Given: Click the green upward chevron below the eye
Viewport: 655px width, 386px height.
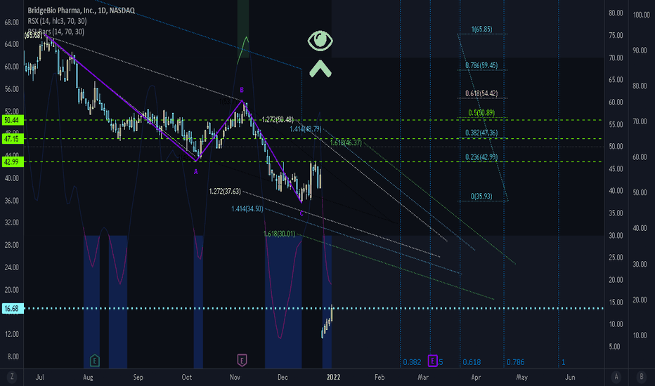Looking at the screenshot, I should click(x=320, y=69).
